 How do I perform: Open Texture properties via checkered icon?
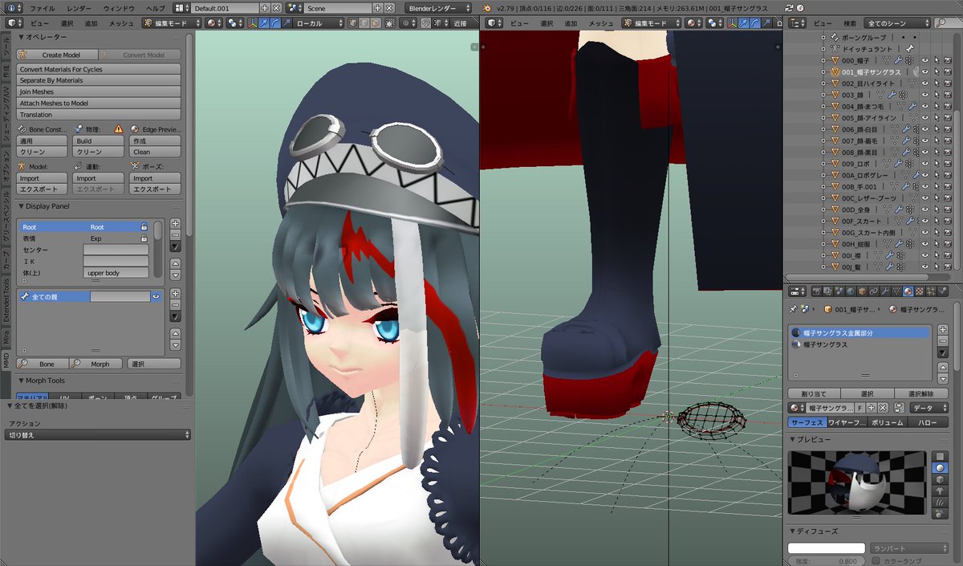919,291
